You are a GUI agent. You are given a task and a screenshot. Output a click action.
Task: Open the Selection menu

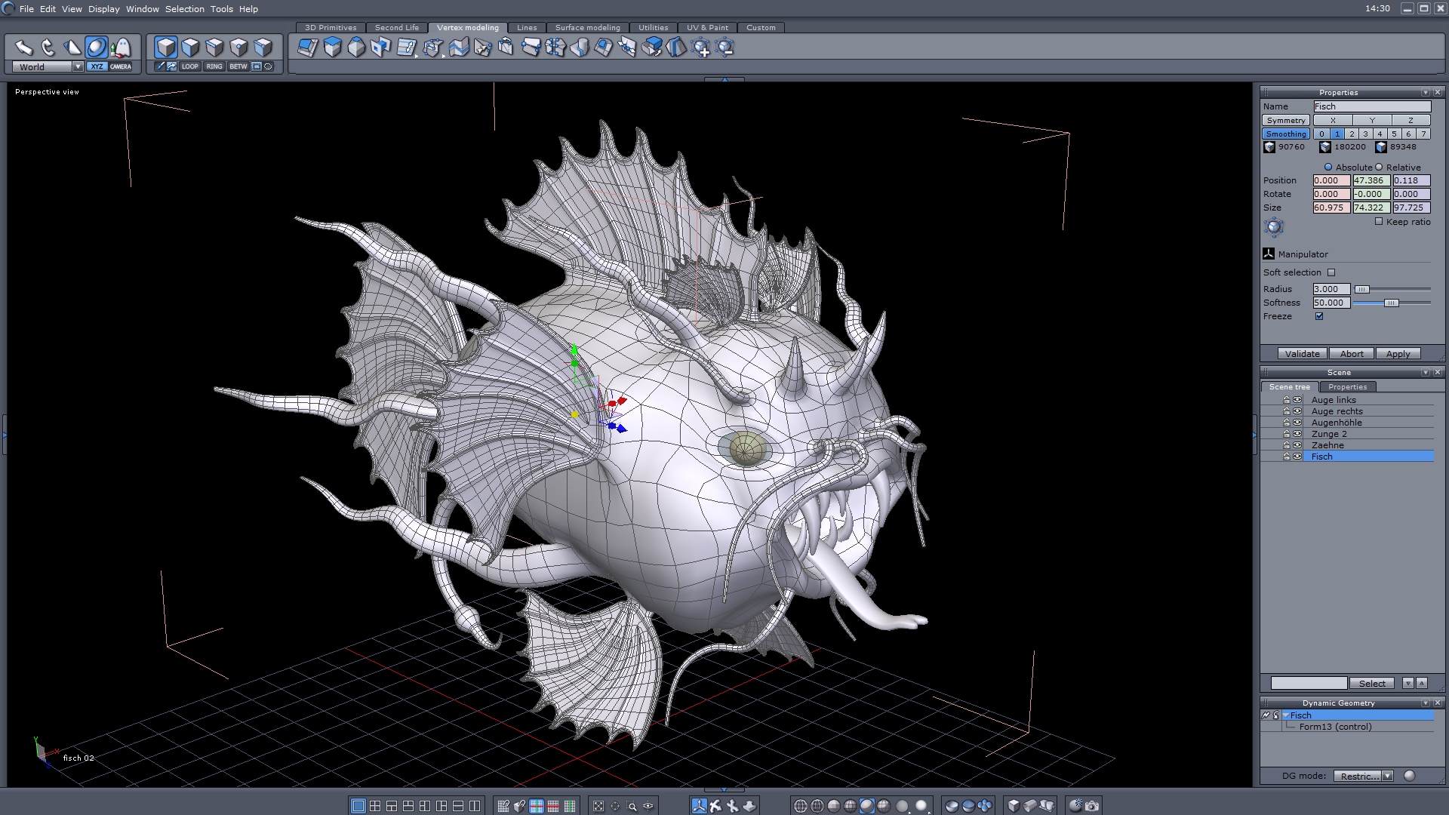pyautogui.click(x=184, y=9)
